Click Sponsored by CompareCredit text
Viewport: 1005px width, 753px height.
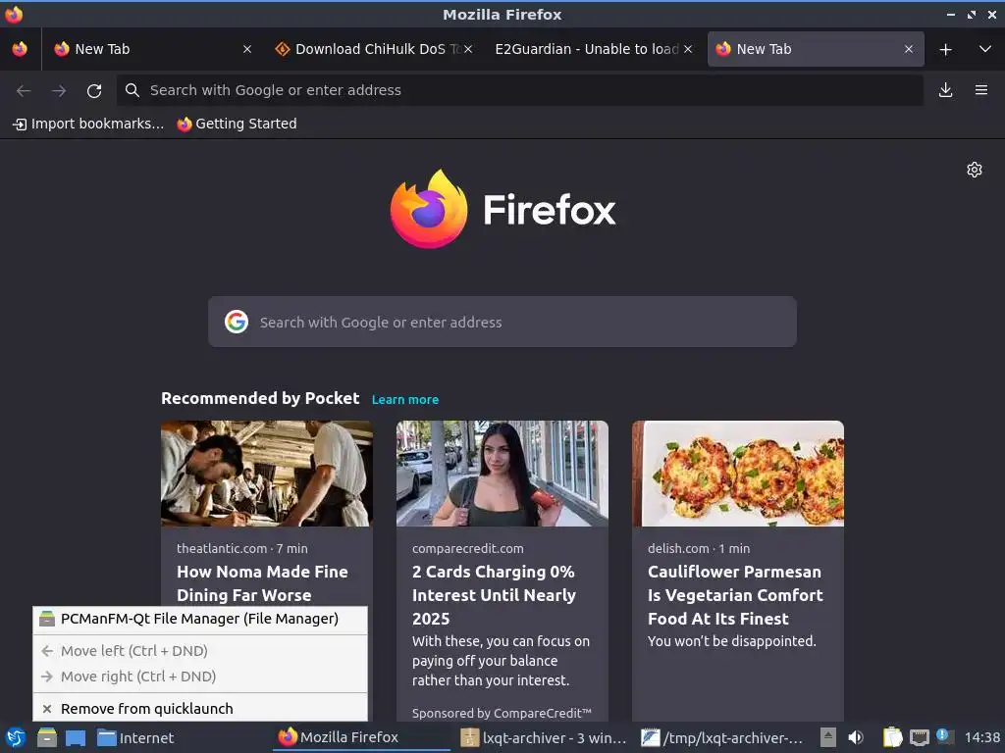502,714
